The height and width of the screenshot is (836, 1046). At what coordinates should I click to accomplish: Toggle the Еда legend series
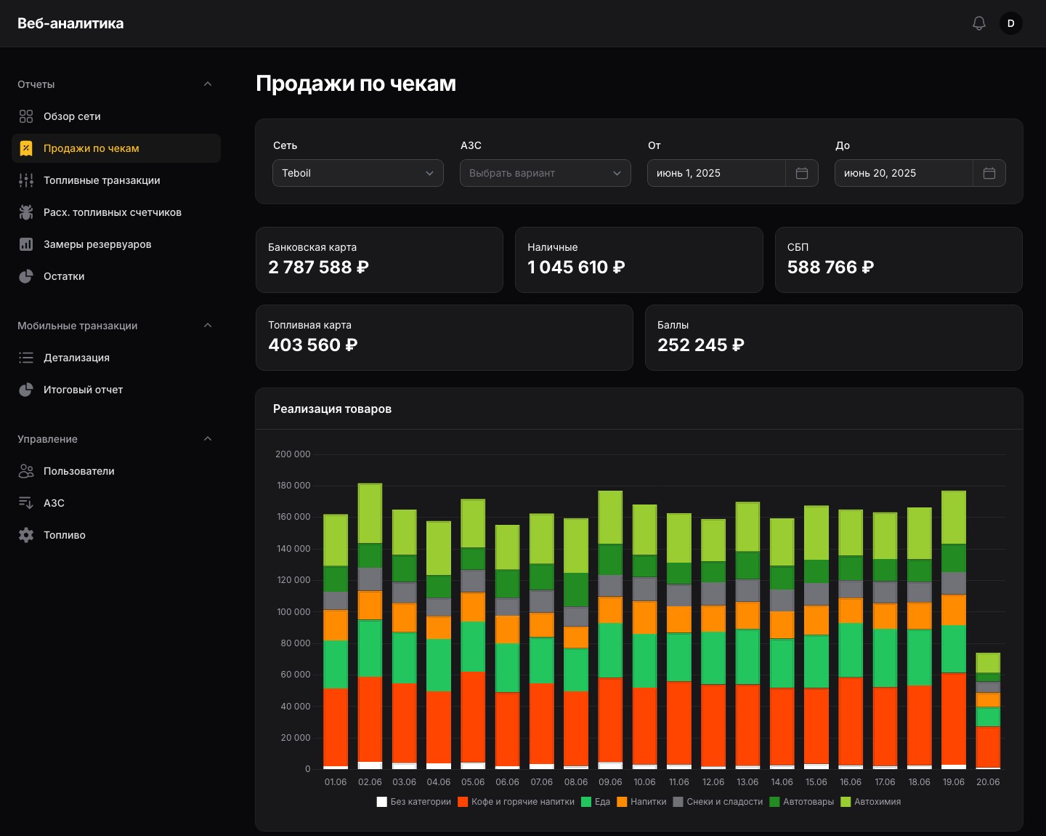(596, 802)
